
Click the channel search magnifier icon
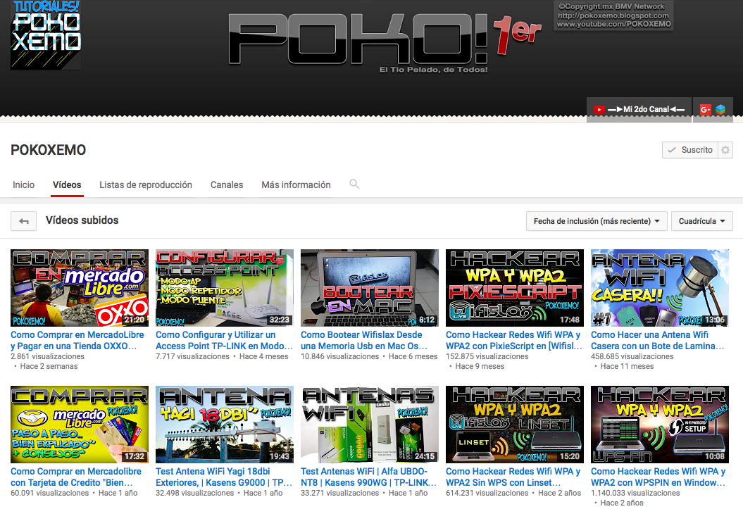pos(354,184)
